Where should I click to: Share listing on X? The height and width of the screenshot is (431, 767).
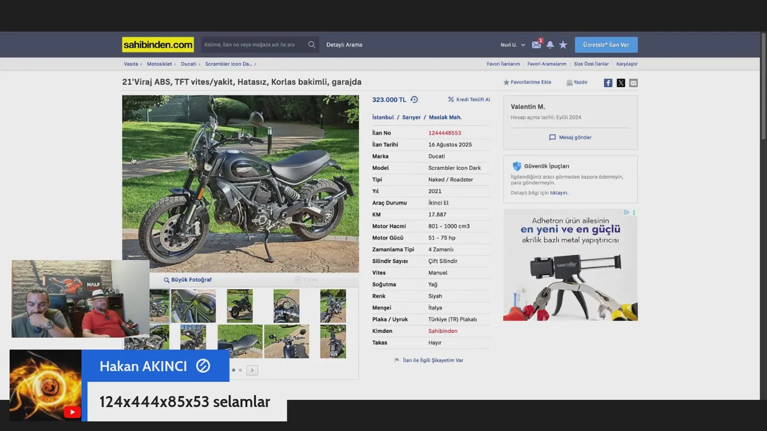pyautogui.click(x=621, y=83)
